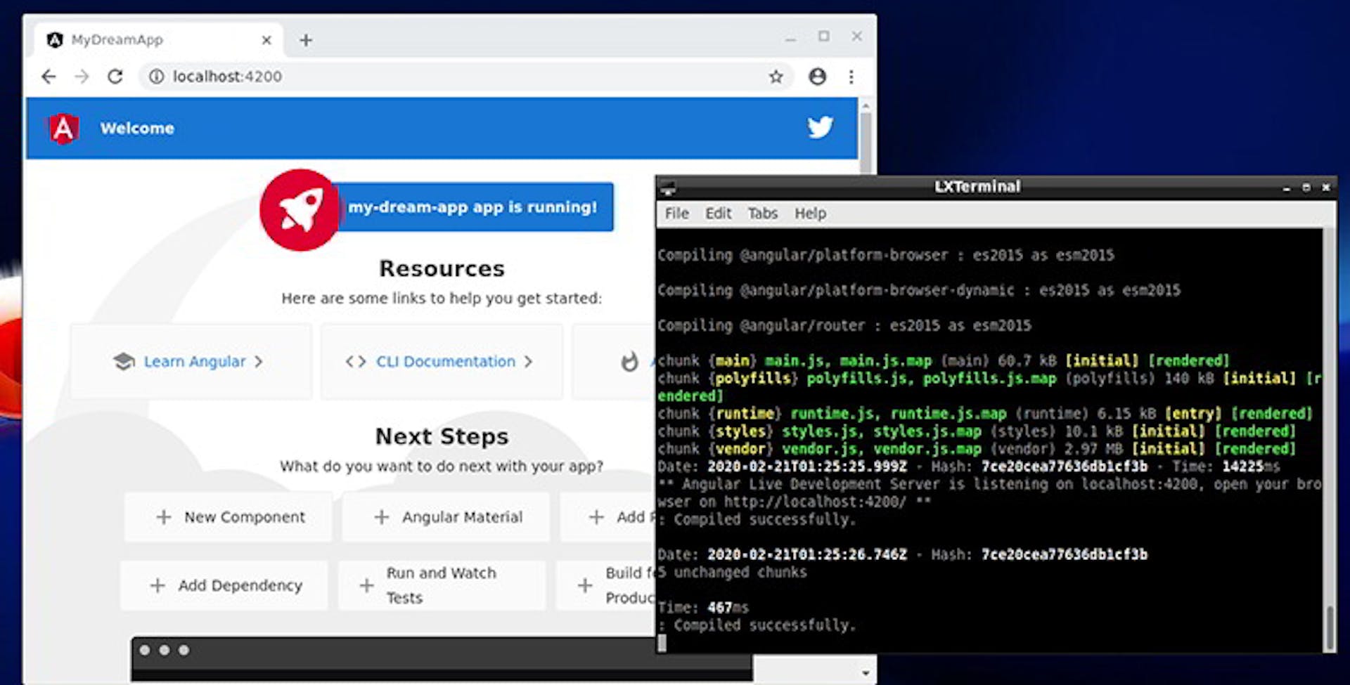Open the Learn Angular link
The image size is (1350, 685).
[195, 361]
